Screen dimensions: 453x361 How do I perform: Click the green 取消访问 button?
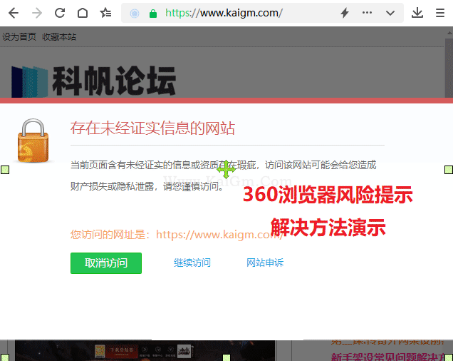[x=106, y=263]
